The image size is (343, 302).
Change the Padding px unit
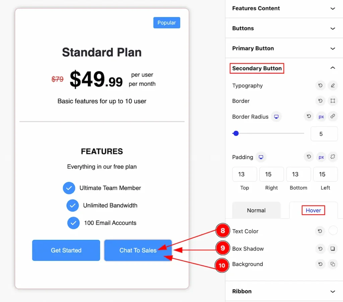click(x=321, y=157)
